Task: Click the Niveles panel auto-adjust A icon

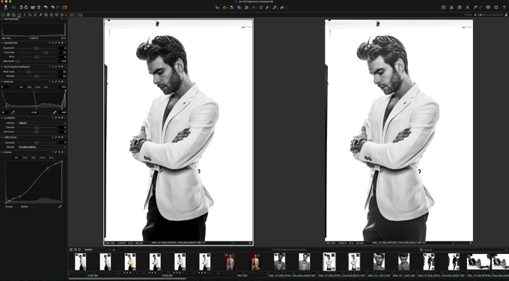Action: coord(52,82)
